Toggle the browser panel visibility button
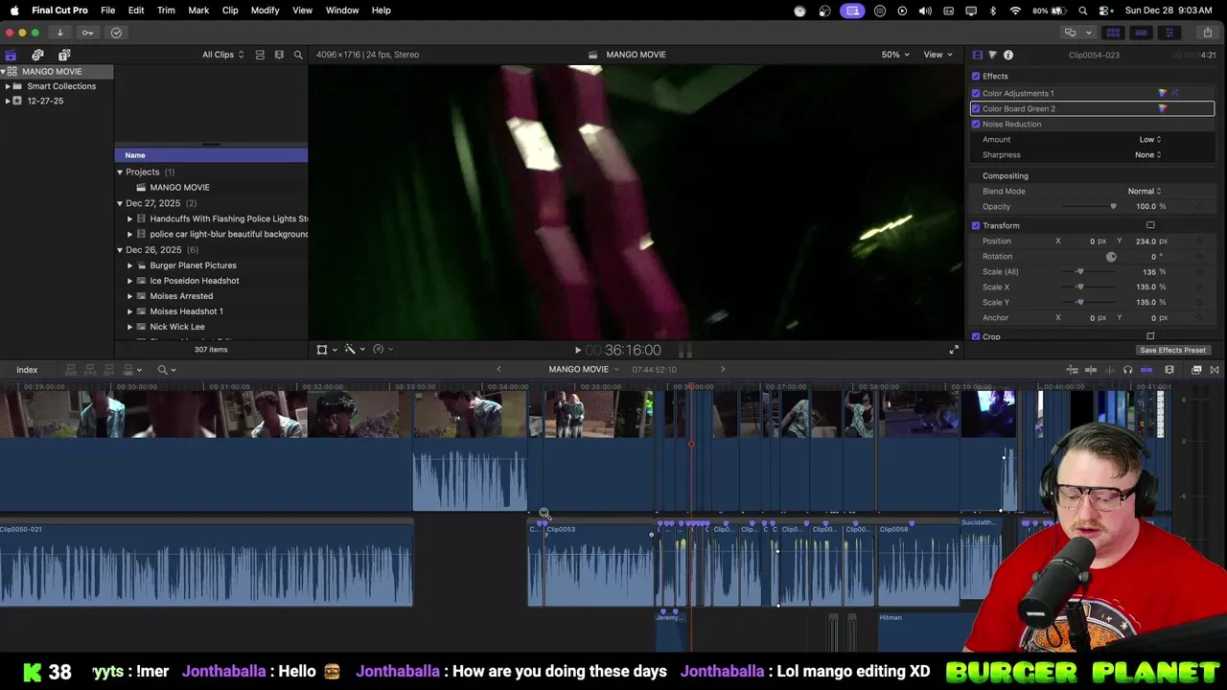1227x690 pixels. click(x=1113, y=33)
